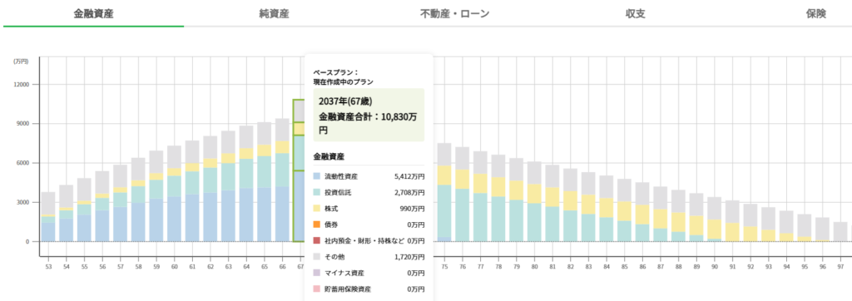Select the age 58 chart bar

[138, 200]
